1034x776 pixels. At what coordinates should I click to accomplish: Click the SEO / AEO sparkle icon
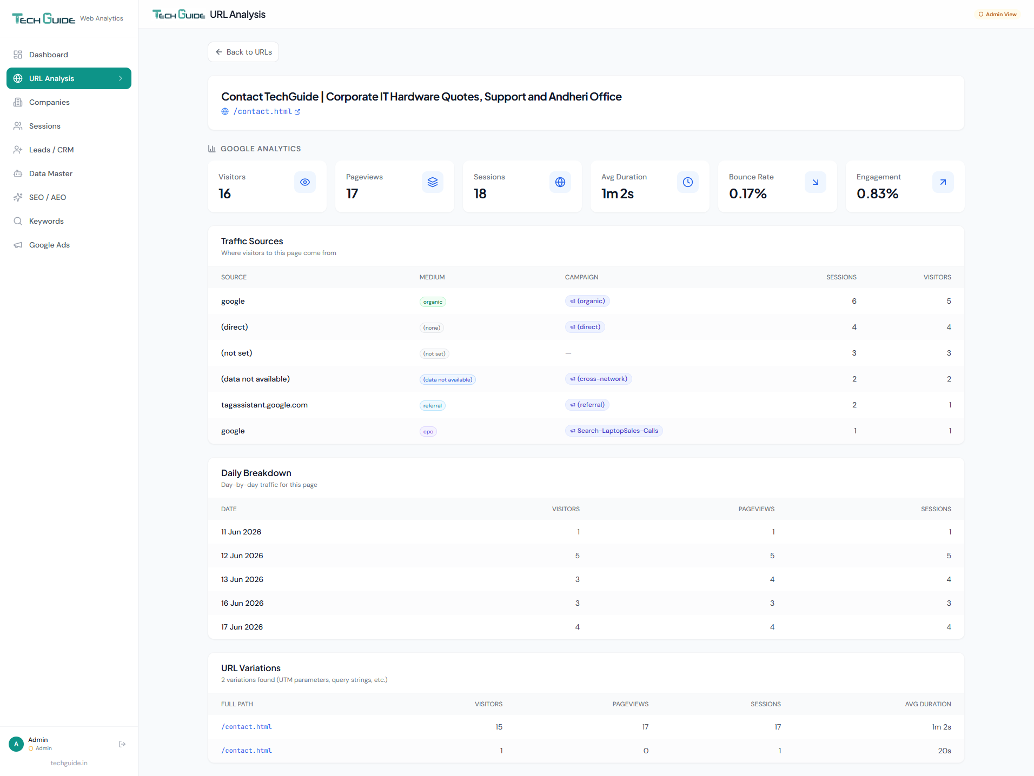[18, 197]
